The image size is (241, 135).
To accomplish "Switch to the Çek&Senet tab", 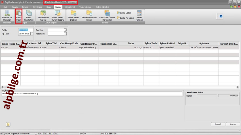I will tap(70, 7).
